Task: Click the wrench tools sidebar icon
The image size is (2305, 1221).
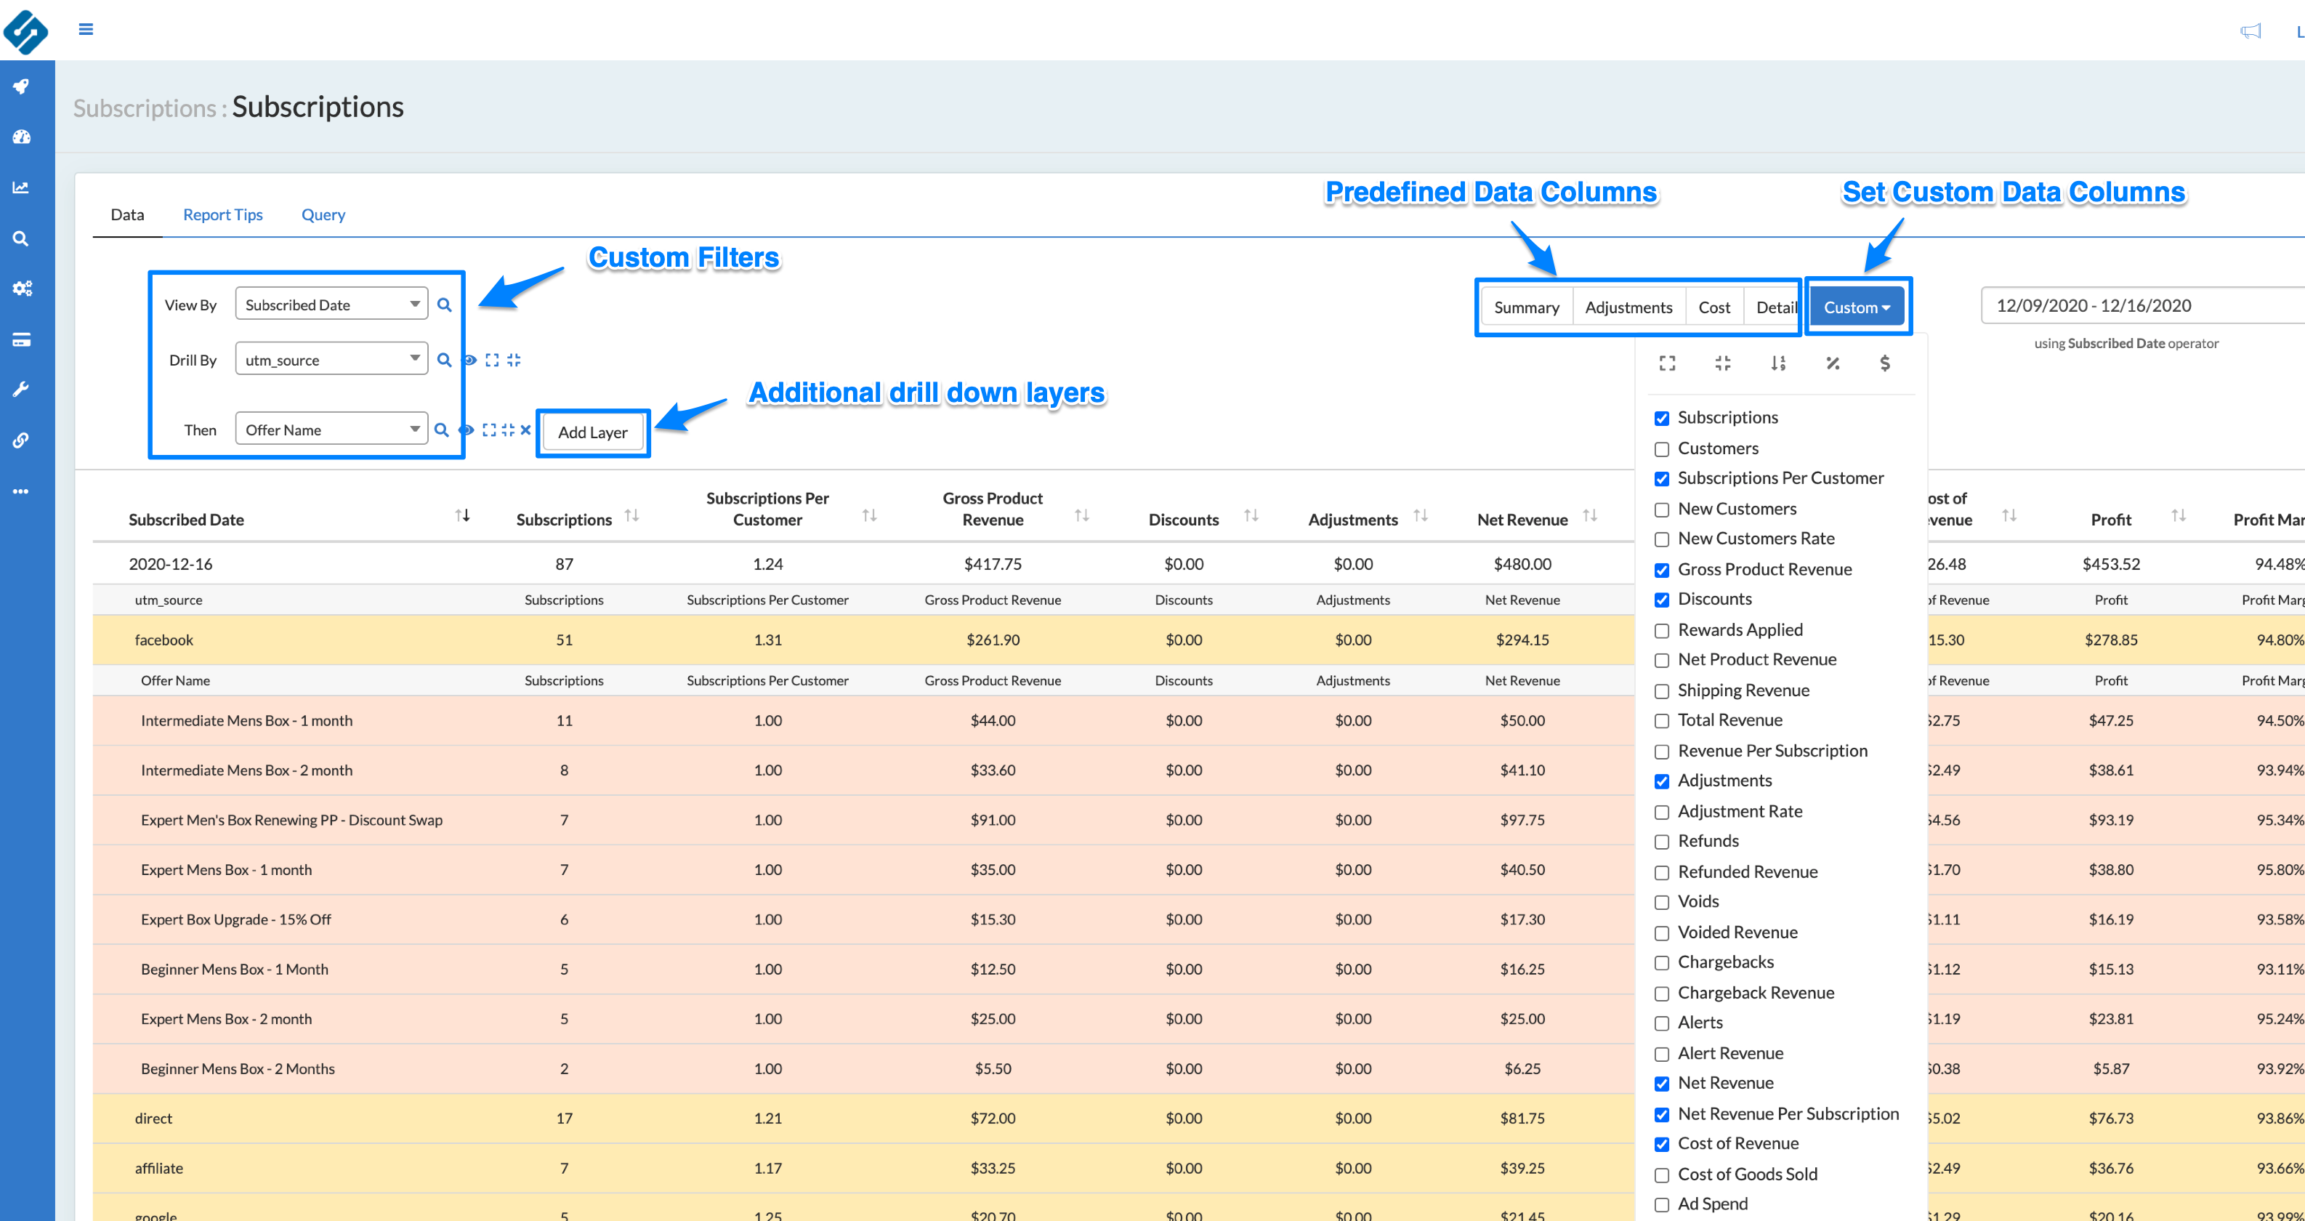Action: [x=22, y=390]
